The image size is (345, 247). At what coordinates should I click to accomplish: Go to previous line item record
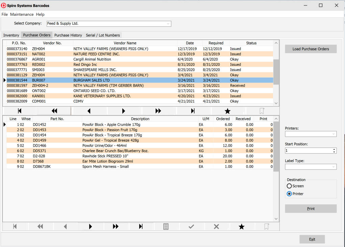point(65,226)
